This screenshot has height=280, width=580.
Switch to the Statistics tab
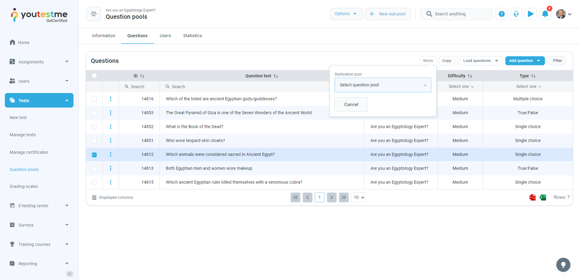(192, 36)
